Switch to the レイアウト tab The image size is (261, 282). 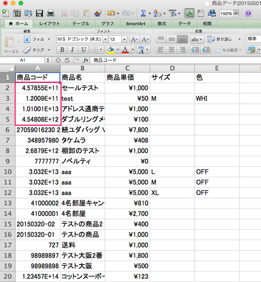click(49, 23)
